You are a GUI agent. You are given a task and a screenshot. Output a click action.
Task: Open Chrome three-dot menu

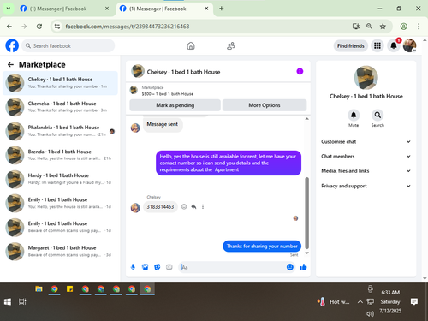(419, 27)
